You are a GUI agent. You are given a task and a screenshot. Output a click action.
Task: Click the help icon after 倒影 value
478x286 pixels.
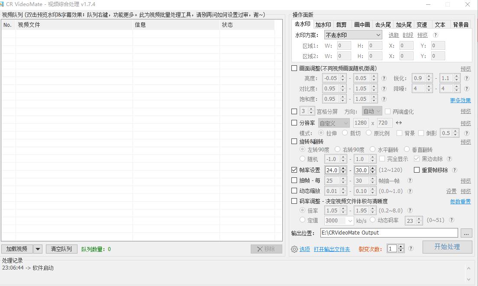(x=467, y=133)
